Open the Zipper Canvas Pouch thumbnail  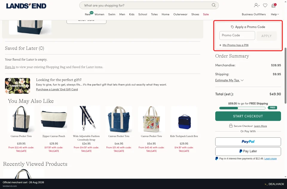pos(54,119)
